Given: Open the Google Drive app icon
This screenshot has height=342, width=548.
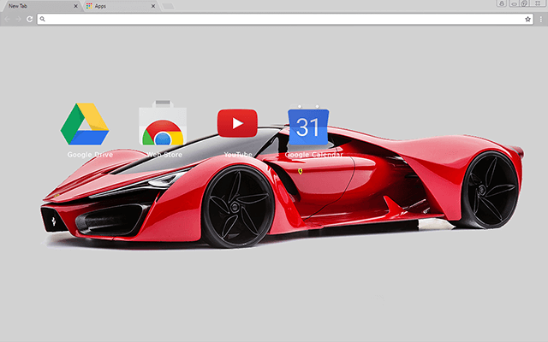Looking at the screenshot, I should click(85, 124).
